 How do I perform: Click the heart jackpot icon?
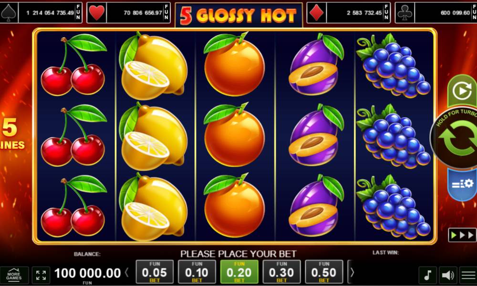coord(97,13)
